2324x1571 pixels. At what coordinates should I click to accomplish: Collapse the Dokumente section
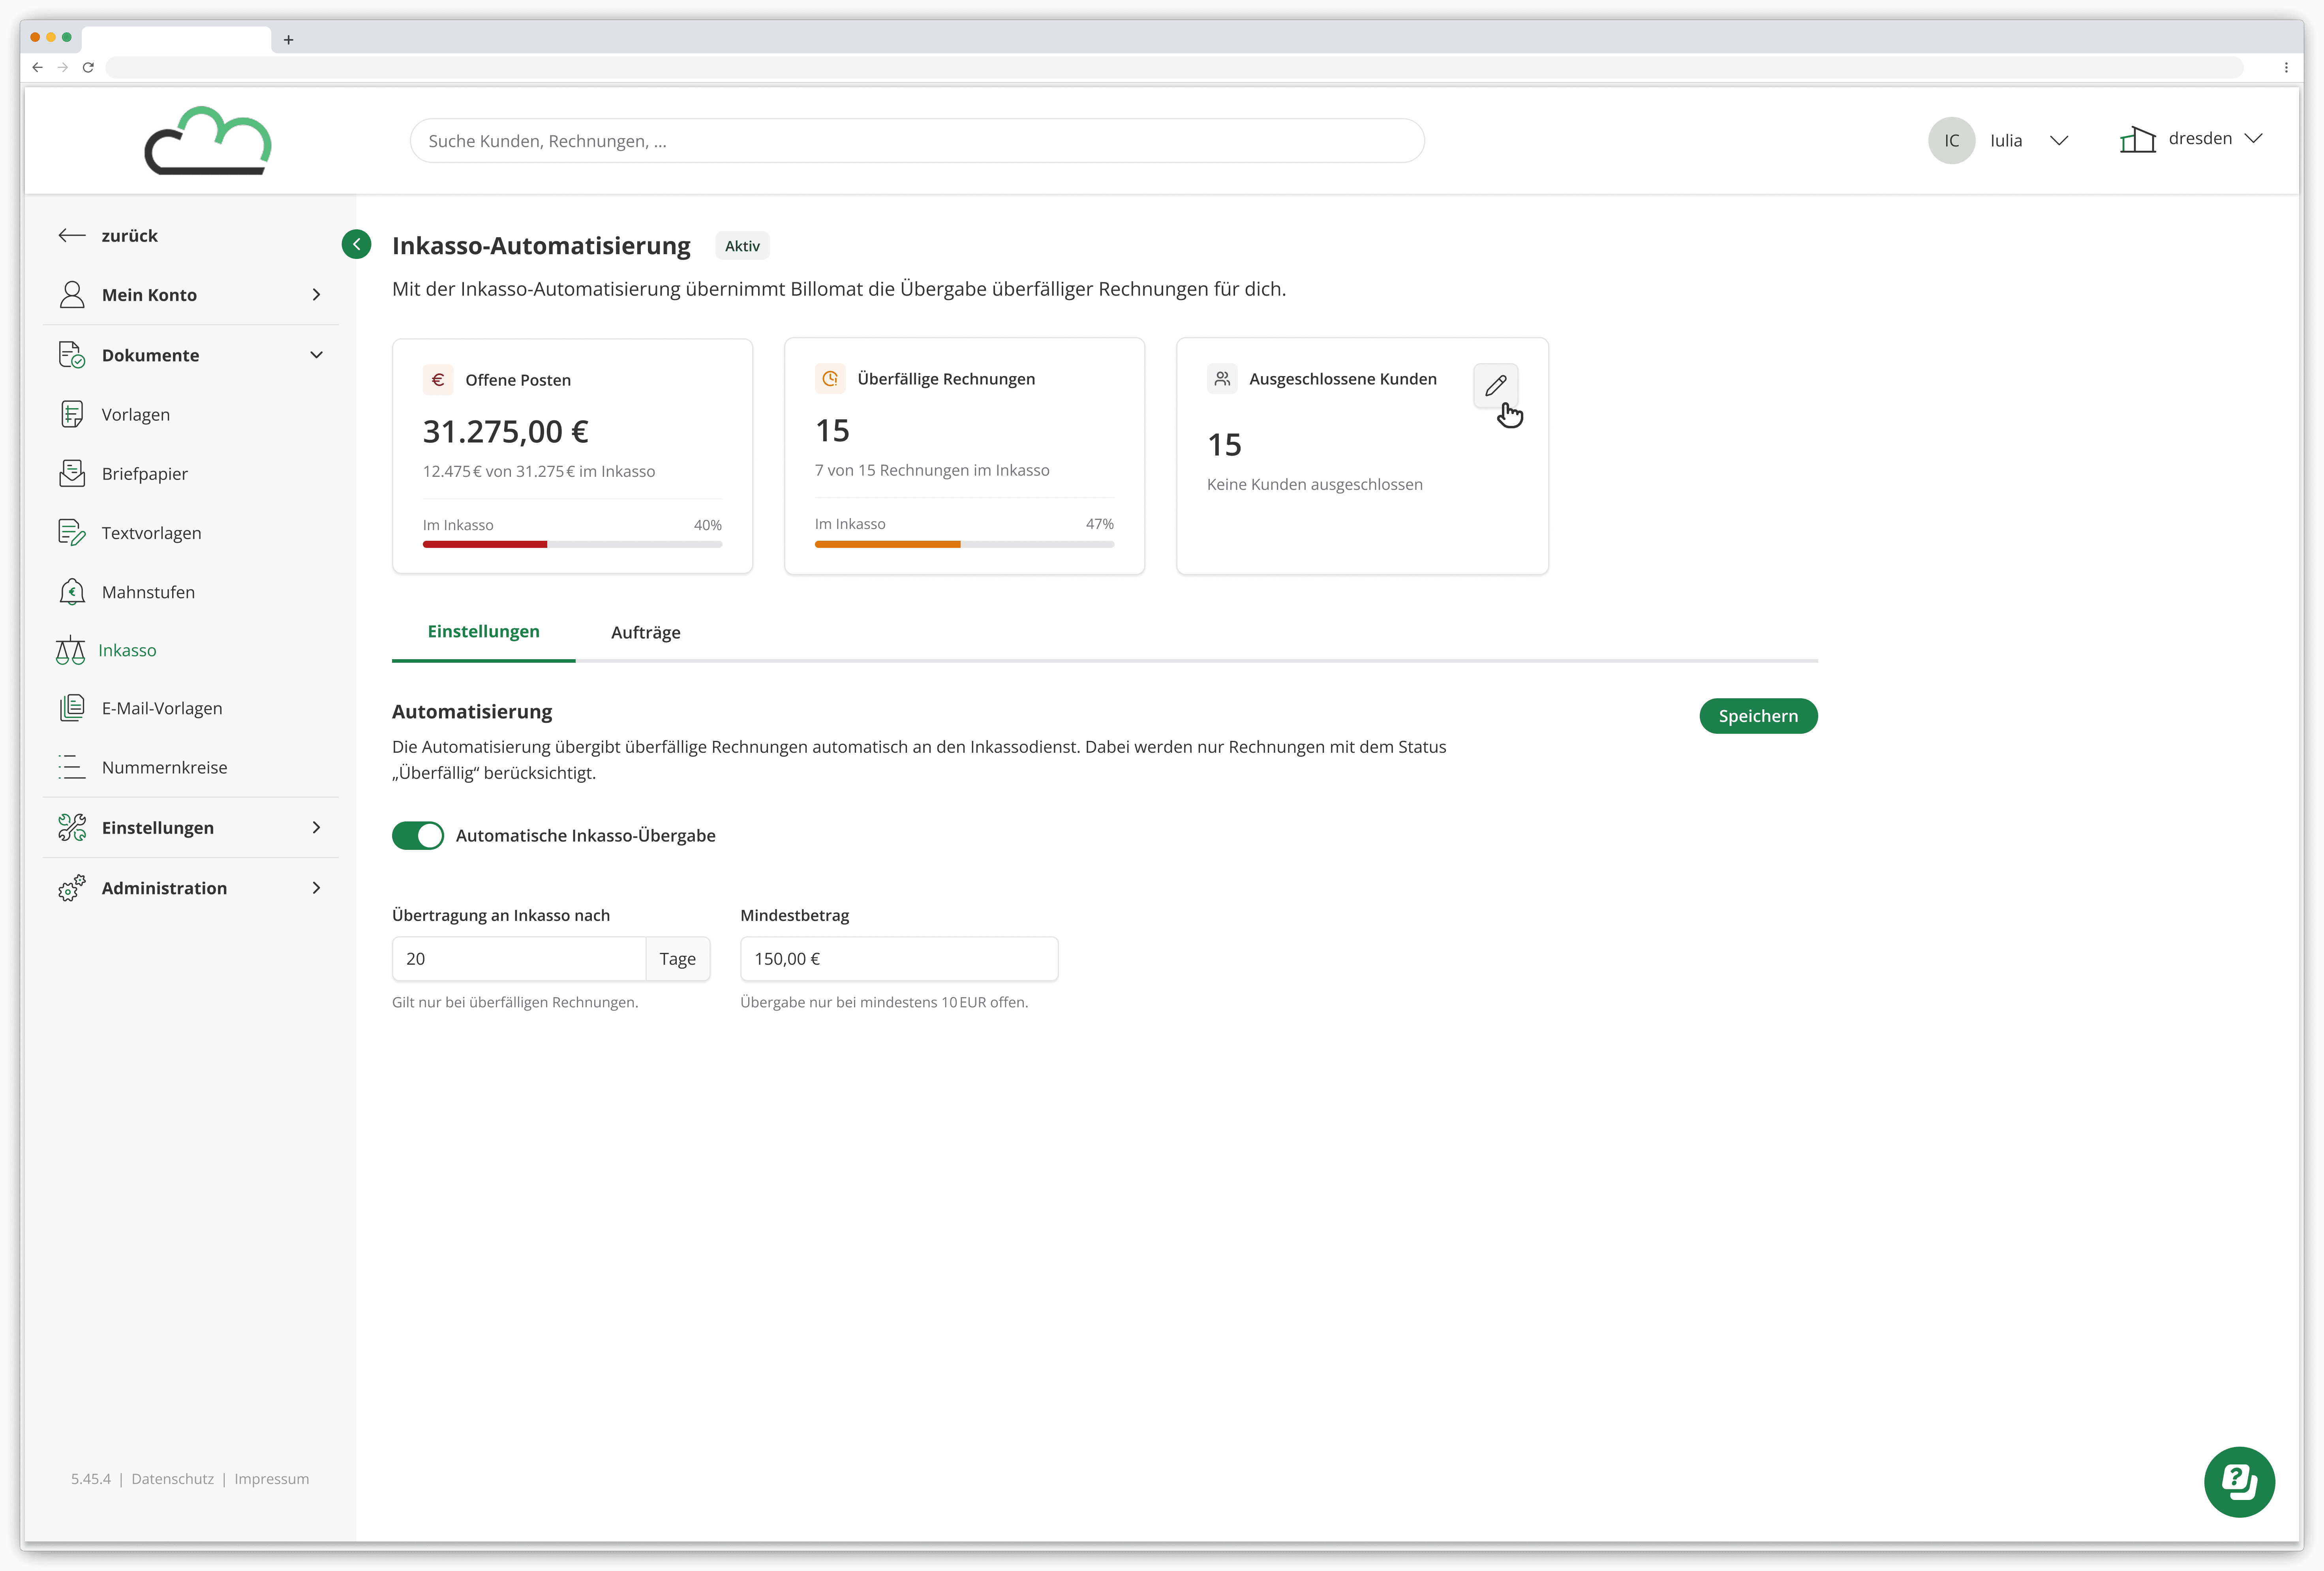point(316,355)
